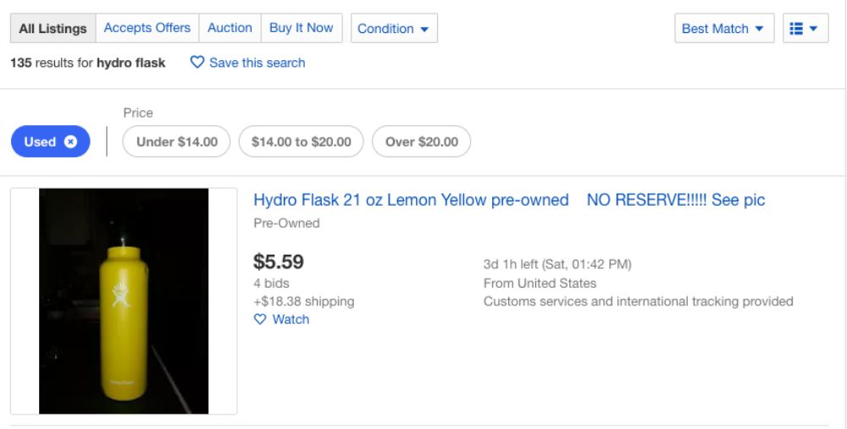The height and width of the screenshot is (429, 847).
Task: Click the $5.59 price of the listing
Action: [x=279, y=262]
